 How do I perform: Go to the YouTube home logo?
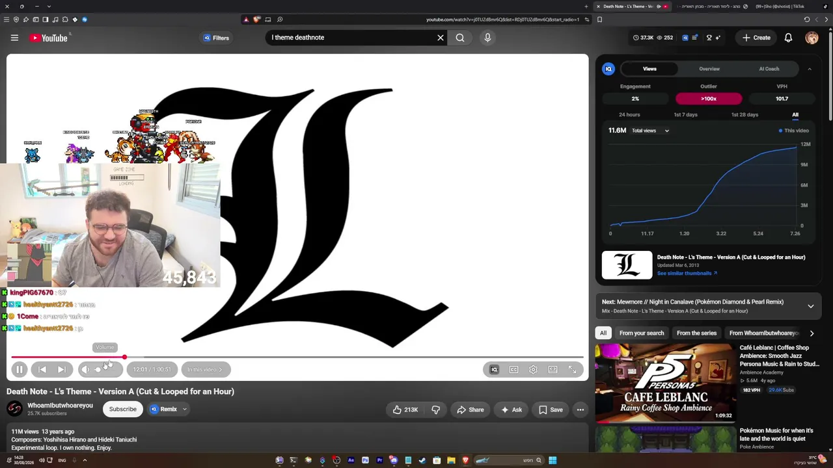coord(49,38)
